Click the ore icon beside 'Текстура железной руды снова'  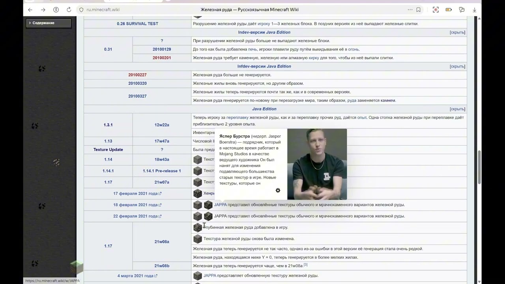pyautogui.click(x=198, y=239)
